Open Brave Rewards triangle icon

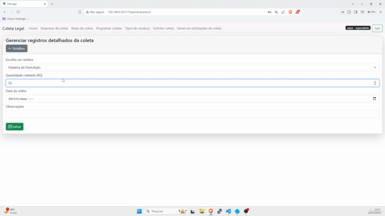(297, 12)
